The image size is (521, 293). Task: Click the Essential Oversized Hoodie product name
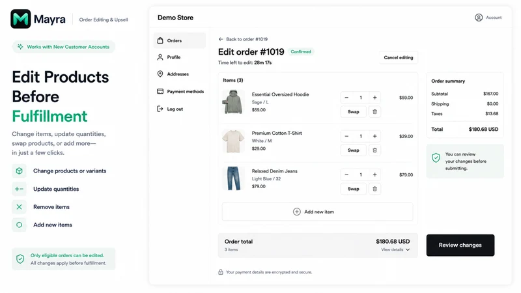click(281, 94)
